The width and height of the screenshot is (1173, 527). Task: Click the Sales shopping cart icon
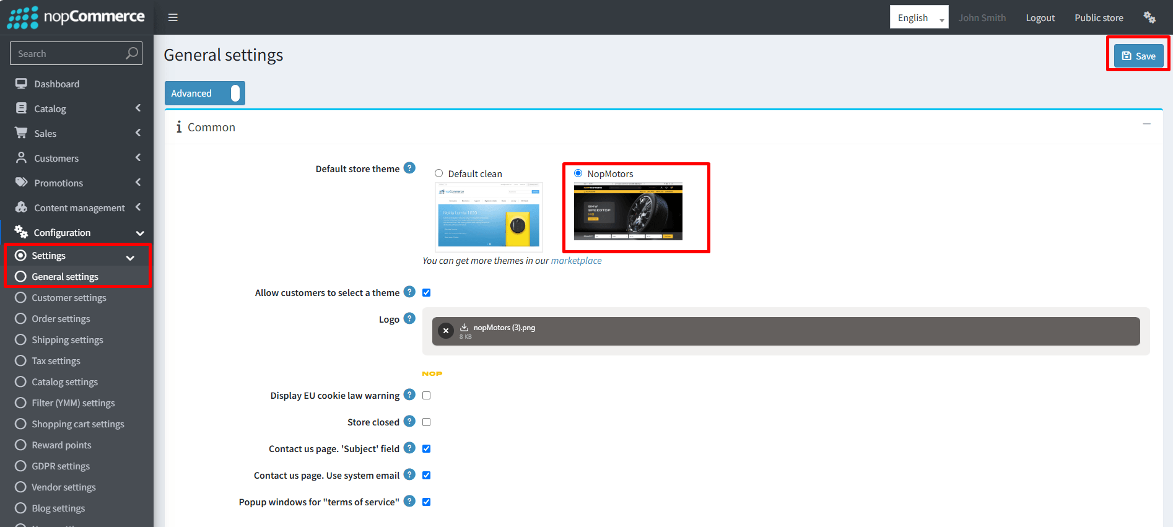coord(22,133)
